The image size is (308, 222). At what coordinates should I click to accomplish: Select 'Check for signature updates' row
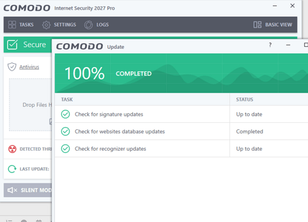tap(181, 114)
